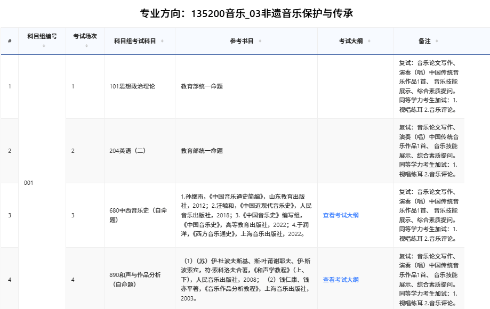490x309 pixels.
Task: Click the 备注 cell in row 1
Action: tap(428, 86)
